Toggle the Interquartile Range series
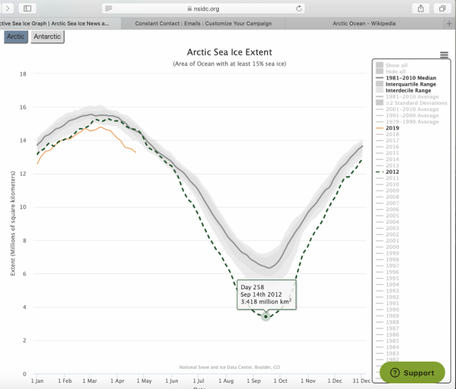The image size is (456, 389). tap(406, 84)
